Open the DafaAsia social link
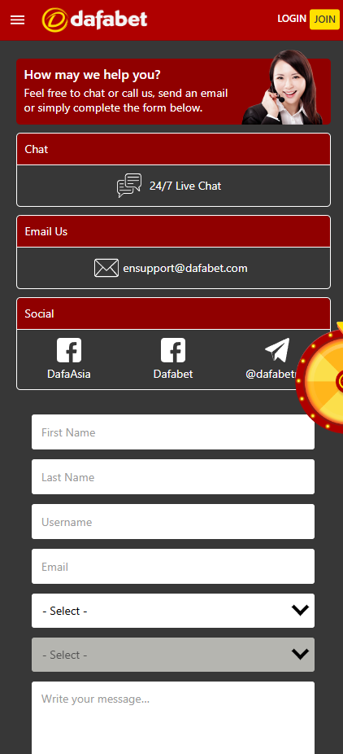 [x=69, y=374]
